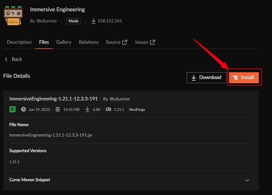
Task: Select the Files tab
Action: (44, 42)
